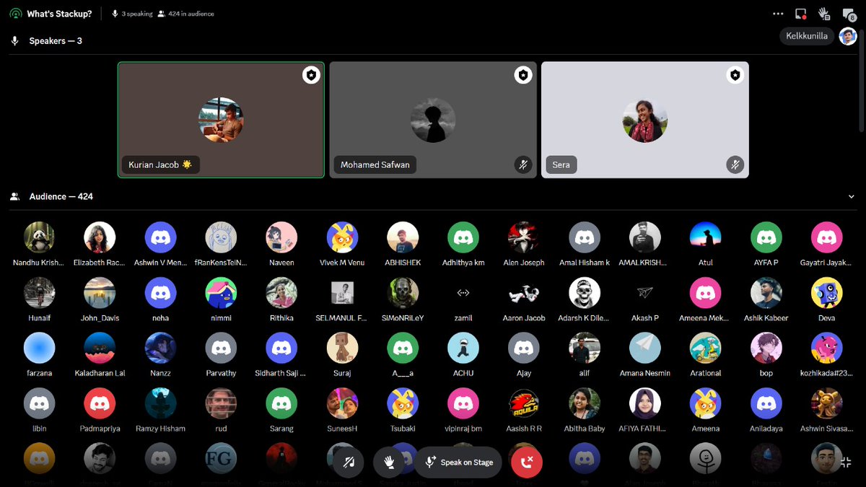The width and height of the screenshot is (866, 487).
Task: Click Padmapriya's red Discord avatar
Action: coord(100,403)
